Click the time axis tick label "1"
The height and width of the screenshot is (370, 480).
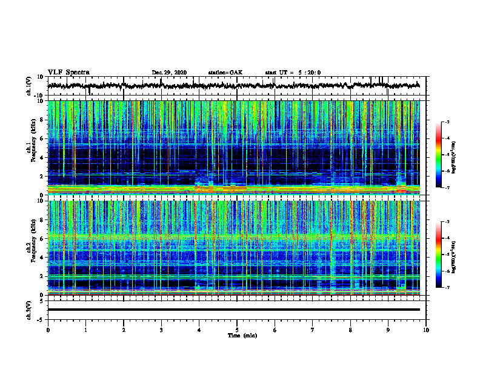[85, 330]
